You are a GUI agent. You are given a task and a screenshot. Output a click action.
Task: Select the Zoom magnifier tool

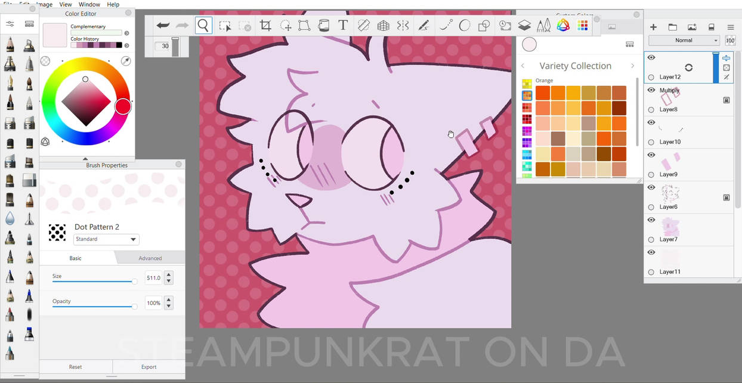(203, 26)
